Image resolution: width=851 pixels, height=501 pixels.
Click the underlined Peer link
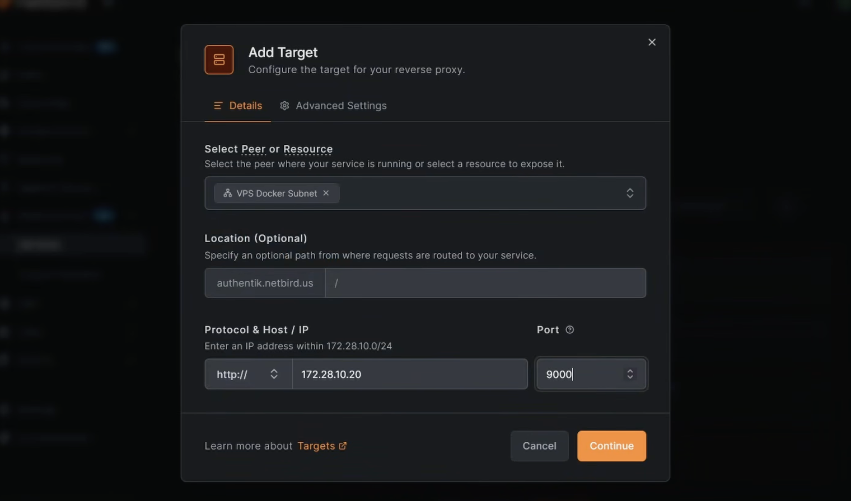pyautogui.click(x=253, y=149)
